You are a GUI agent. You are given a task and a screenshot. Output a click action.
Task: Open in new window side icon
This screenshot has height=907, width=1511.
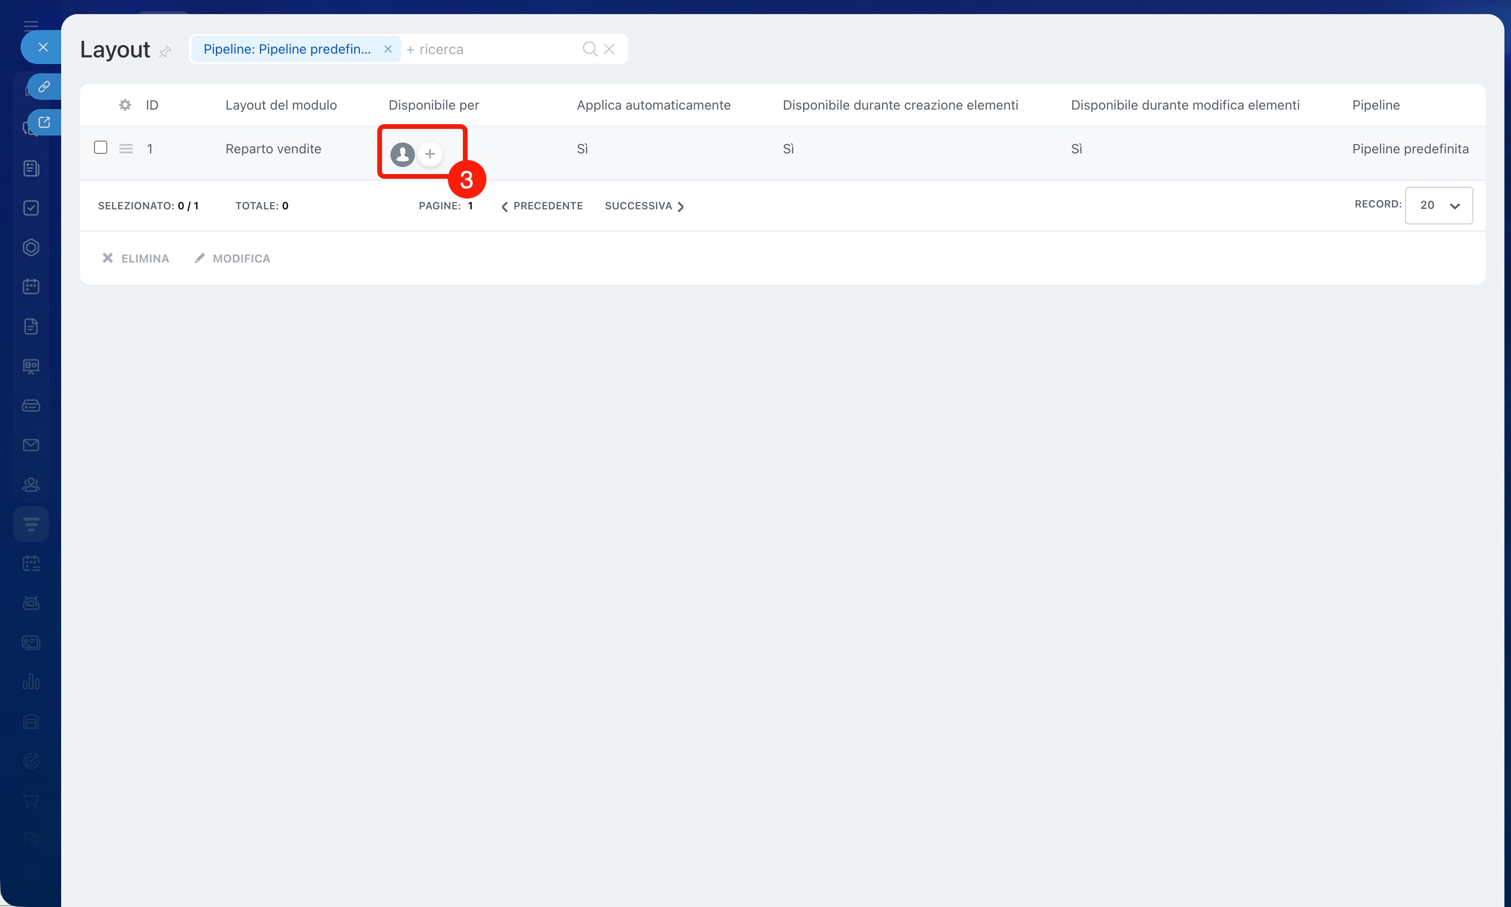tap(44, 122)
